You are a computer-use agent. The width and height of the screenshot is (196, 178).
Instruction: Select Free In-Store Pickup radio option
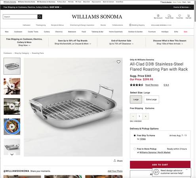coord(135,149)
